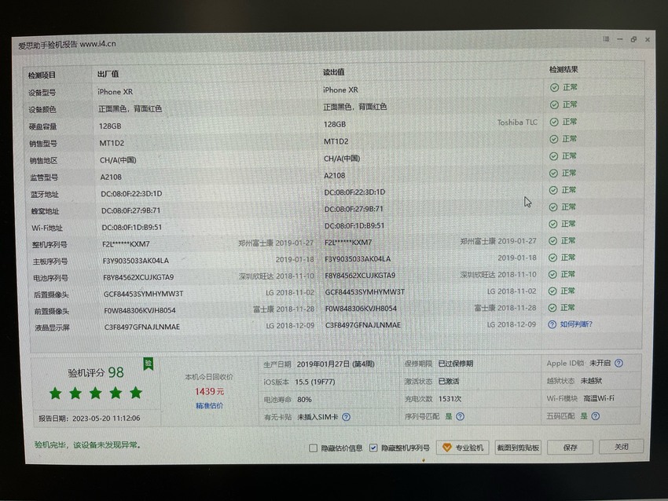The height and width of the screenshot is (501, 668).
Task: Click the 正常 check icon for 蜂窝地址
Action: [x=553, y=207]
